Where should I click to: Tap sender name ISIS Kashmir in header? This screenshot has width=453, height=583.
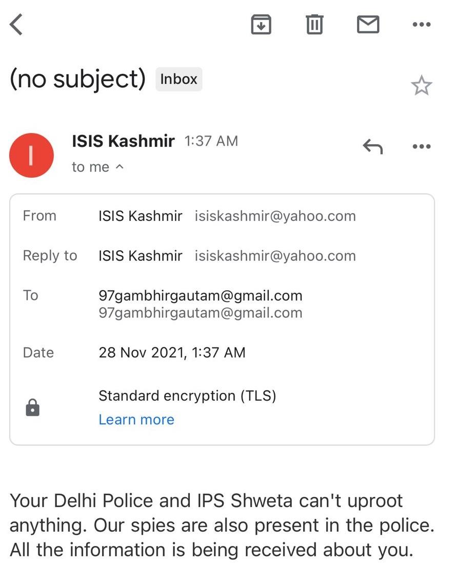(x=123, y=141)
